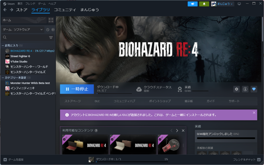Screen dimensions: 264x165
Task: Click the cloud status icon
Action: coord(139,89)
